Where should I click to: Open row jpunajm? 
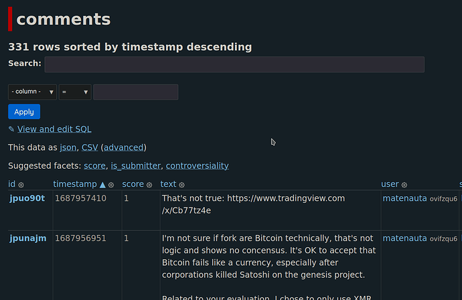point(27,238)
